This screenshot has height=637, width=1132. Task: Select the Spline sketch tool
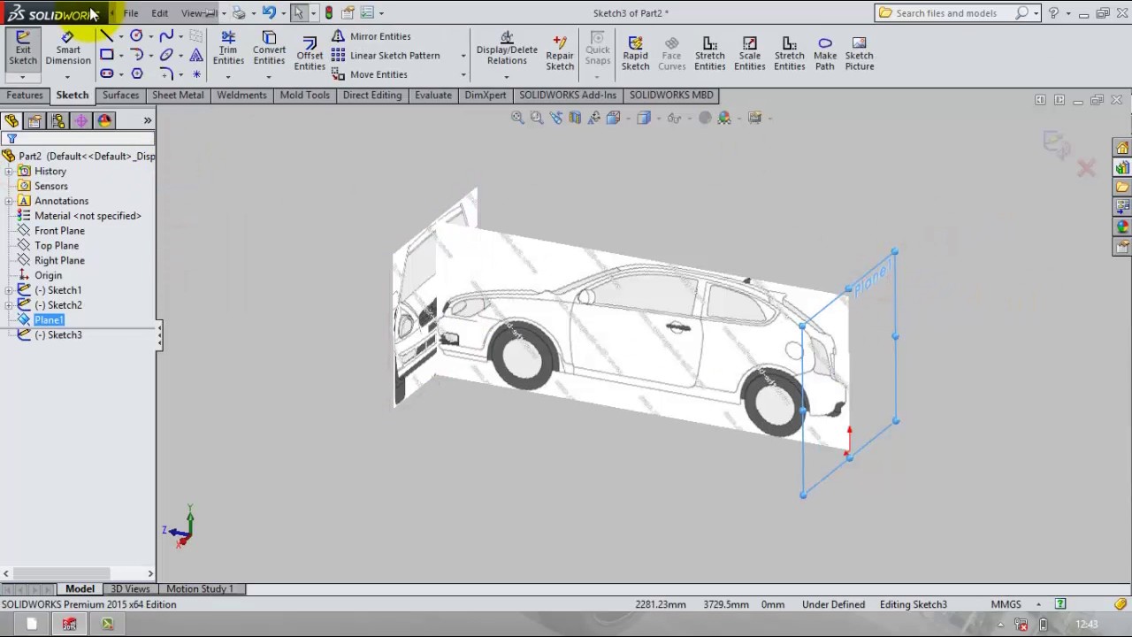(166, 36)
